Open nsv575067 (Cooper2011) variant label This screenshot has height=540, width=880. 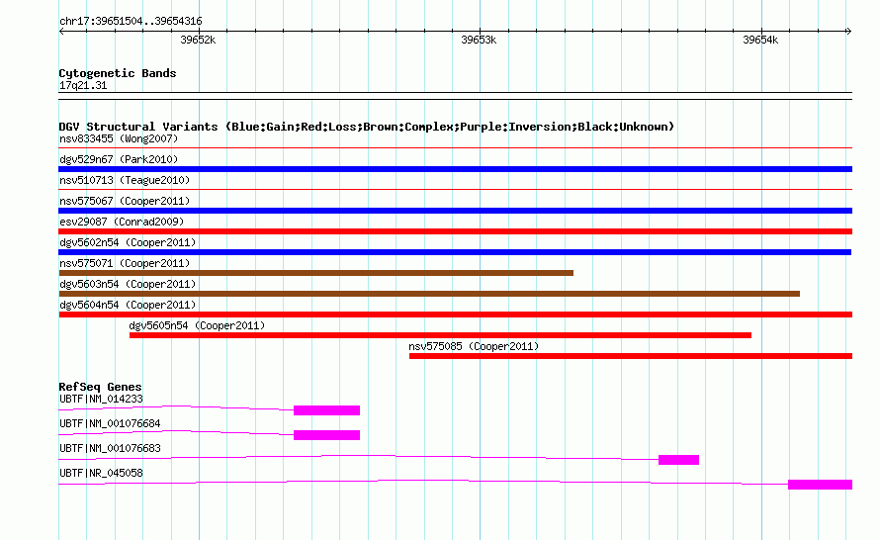[125, 201]
